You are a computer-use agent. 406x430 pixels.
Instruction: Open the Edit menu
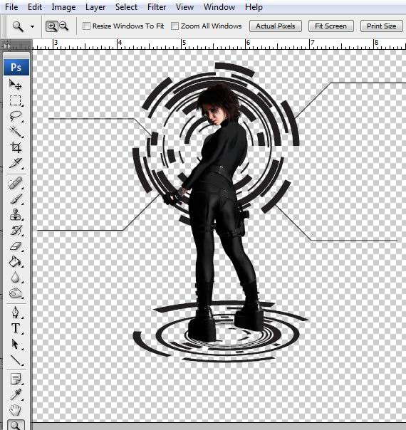(x=35, y=7)
